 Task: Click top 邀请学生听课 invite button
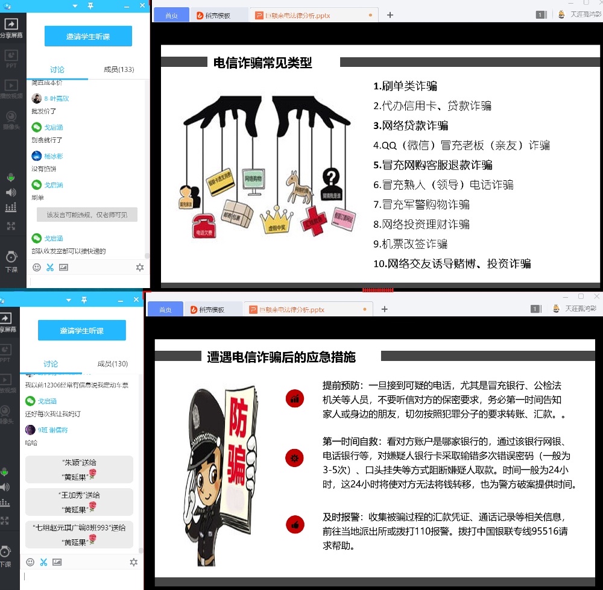click(88, 36)
